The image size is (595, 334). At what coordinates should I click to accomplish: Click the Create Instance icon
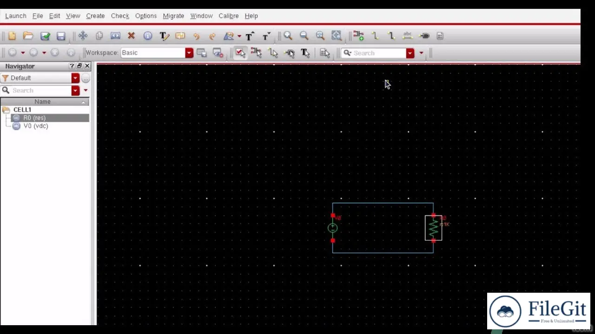358,36
